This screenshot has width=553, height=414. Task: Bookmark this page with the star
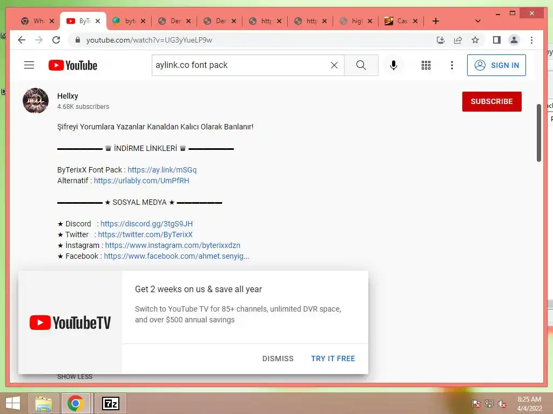(475, 40)
